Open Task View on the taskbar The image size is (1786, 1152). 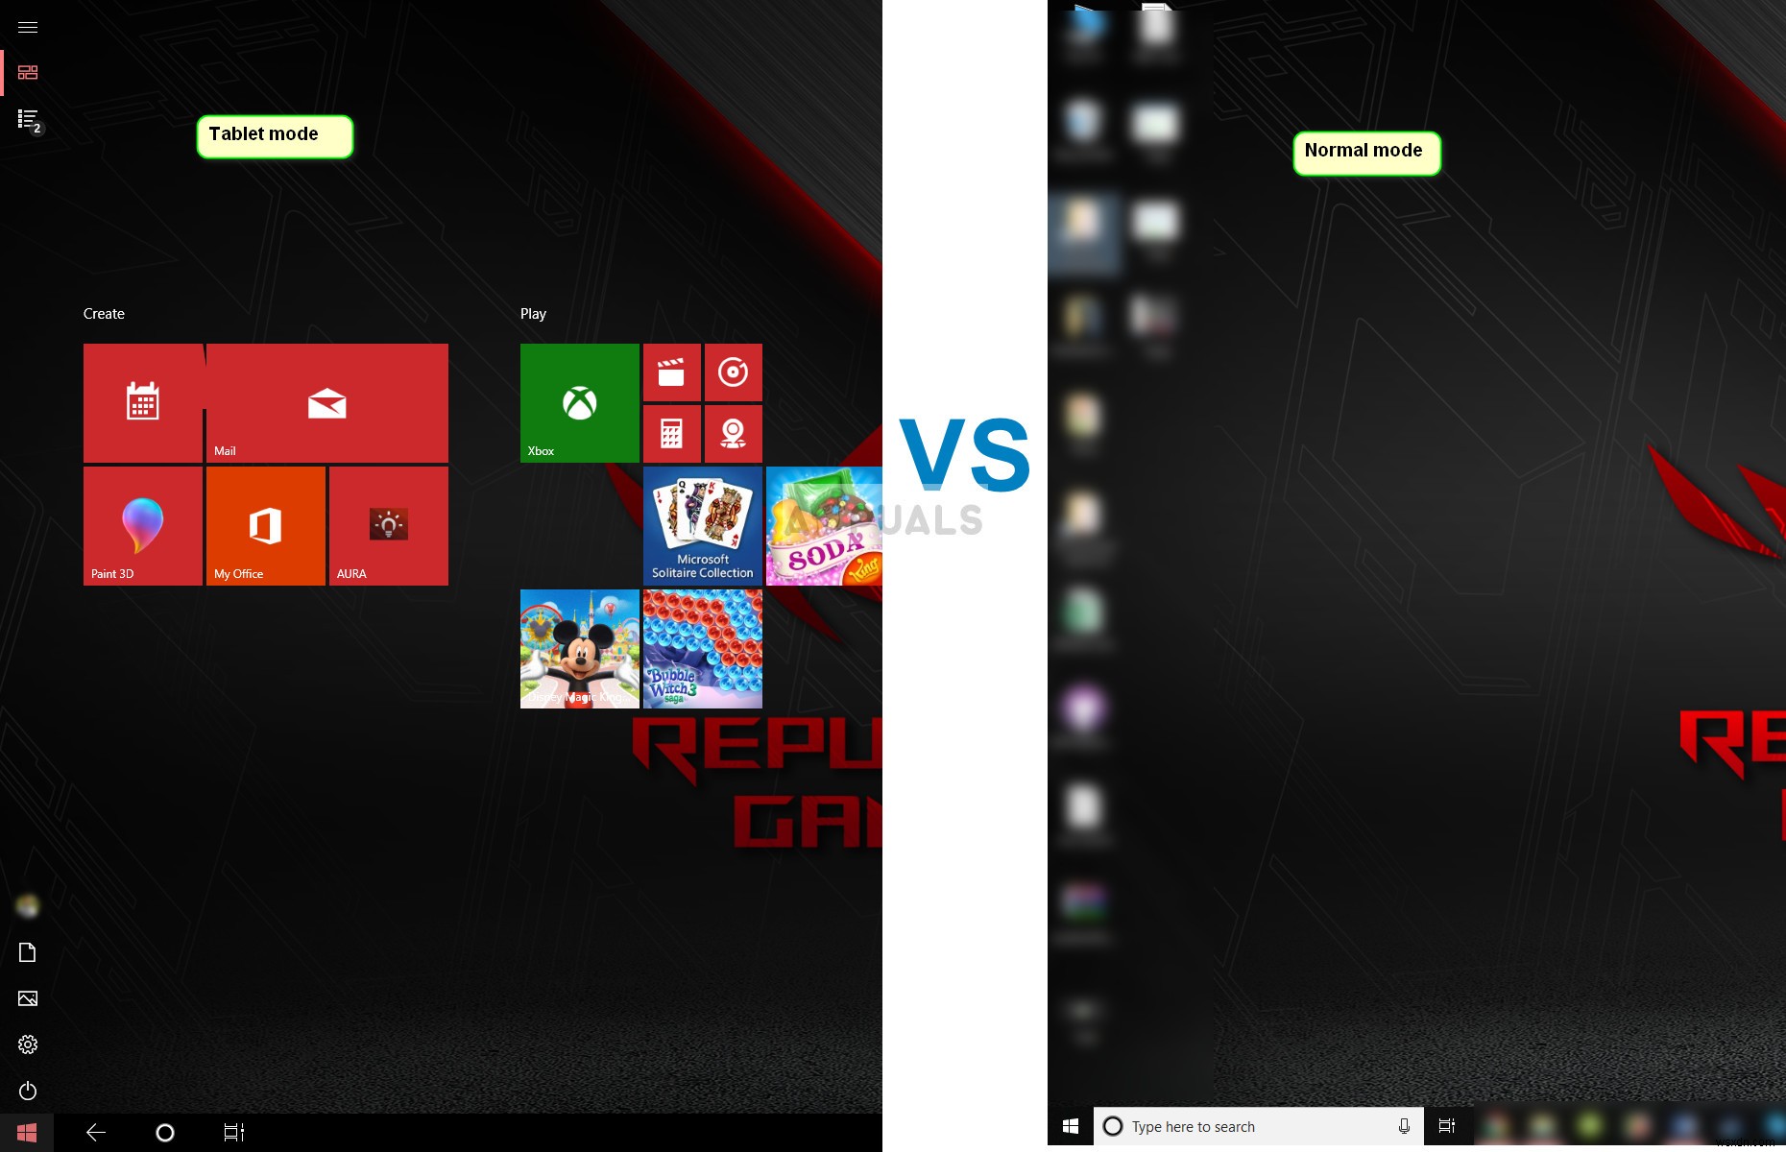pyautogui.click(x=233, y=1133)
